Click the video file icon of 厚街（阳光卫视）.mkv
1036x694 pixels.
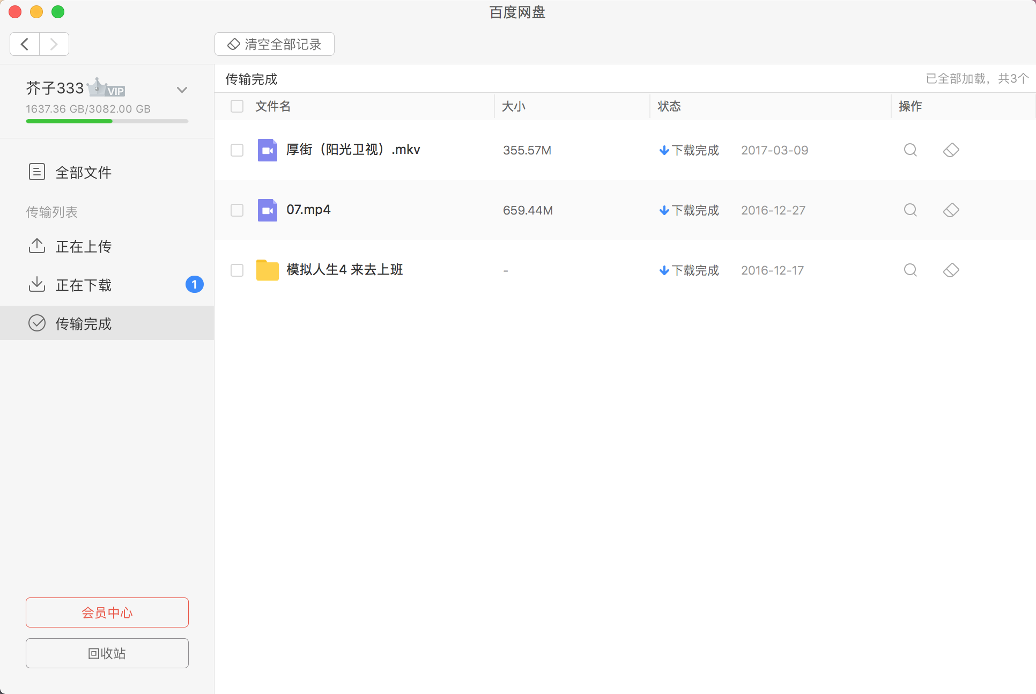click(x=268, y=150)
